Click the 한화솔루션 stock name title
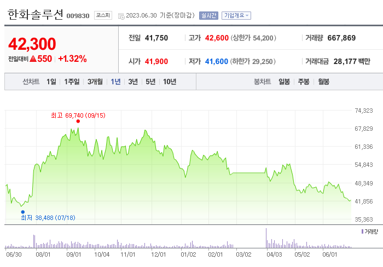The height and width of the screenshot is (267, 383). point(36,14)
